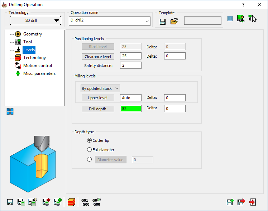This screenshot has height=211, width=268.
Task: Click the Save and Calculate icon
Action: (x=21, y=202)
